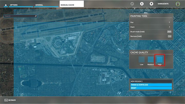Open the notifications bell
The image size is (185, 104).
152,4
